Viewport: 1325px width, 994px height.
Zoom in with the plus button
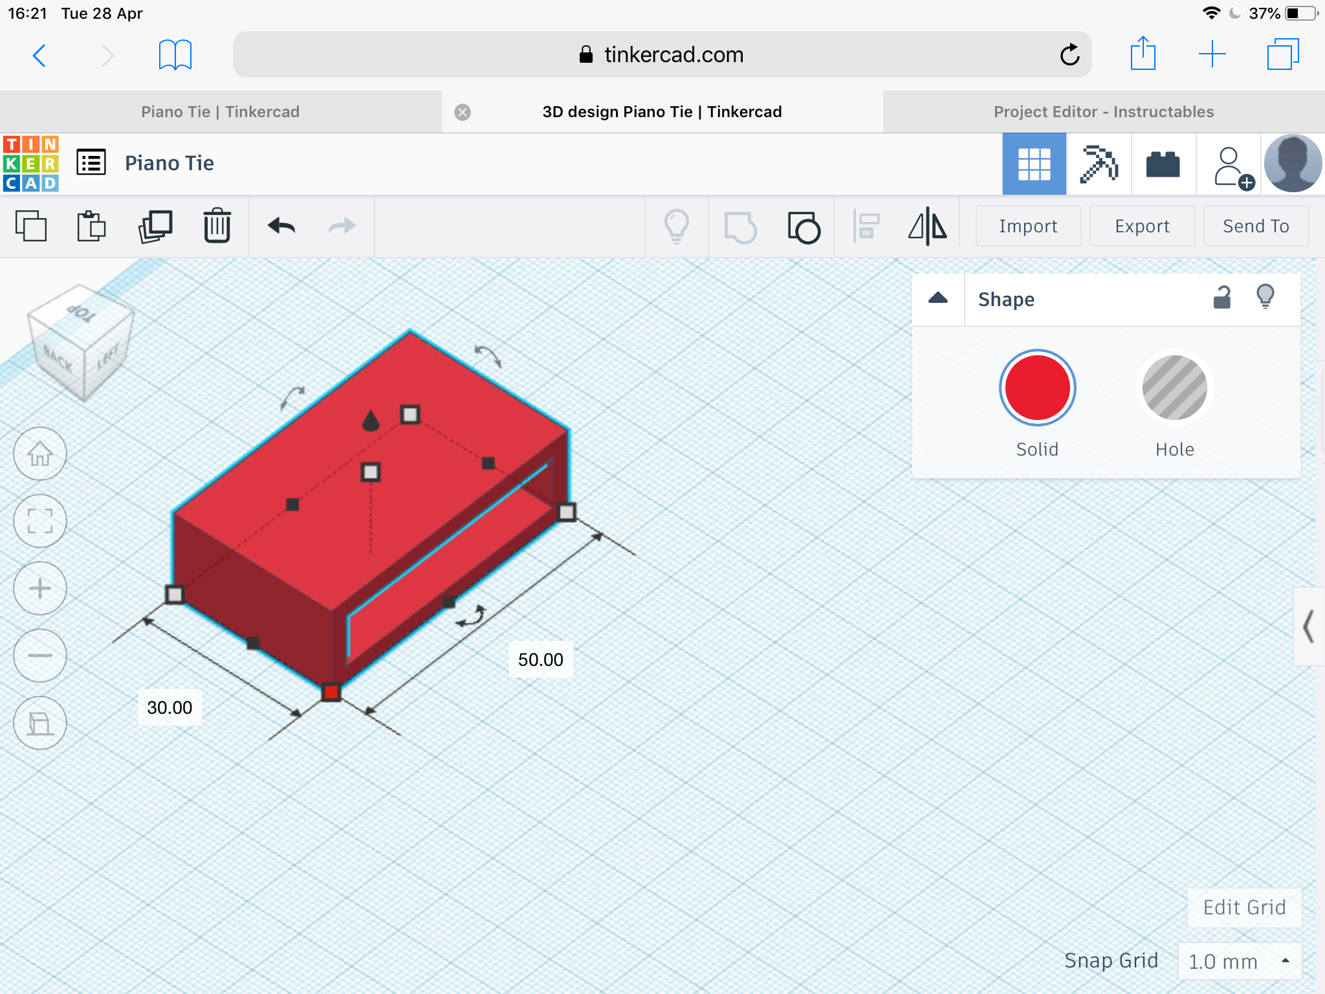tap(40, 588)
